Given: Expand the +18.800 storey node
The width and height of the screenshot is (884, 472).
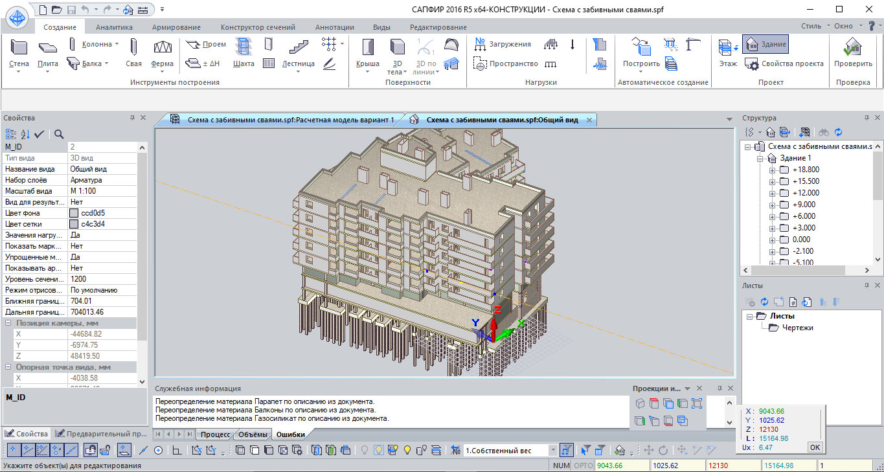Looking at the screenshot, I should click(772, 170).
